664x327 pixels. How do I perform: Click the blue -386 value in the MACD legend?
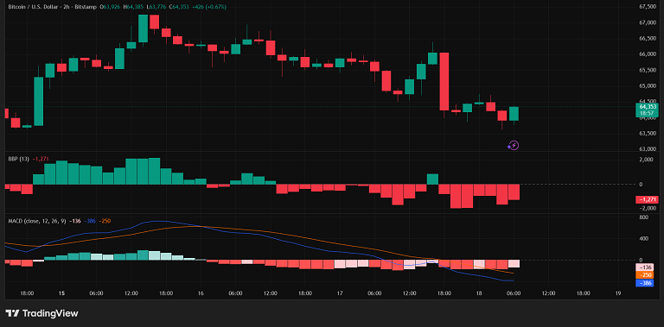click(89, 221)
